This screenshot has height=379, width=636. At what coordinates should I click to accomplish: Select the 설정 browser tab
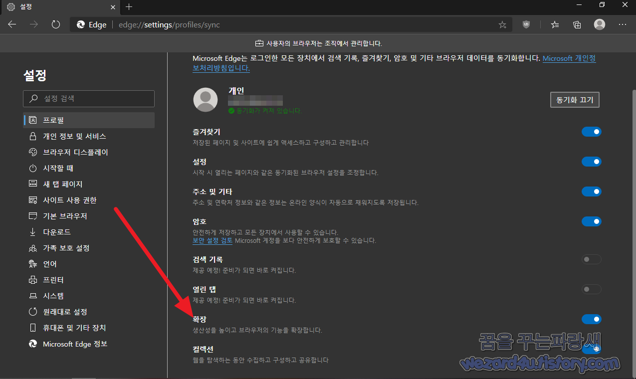pos(60,7)
